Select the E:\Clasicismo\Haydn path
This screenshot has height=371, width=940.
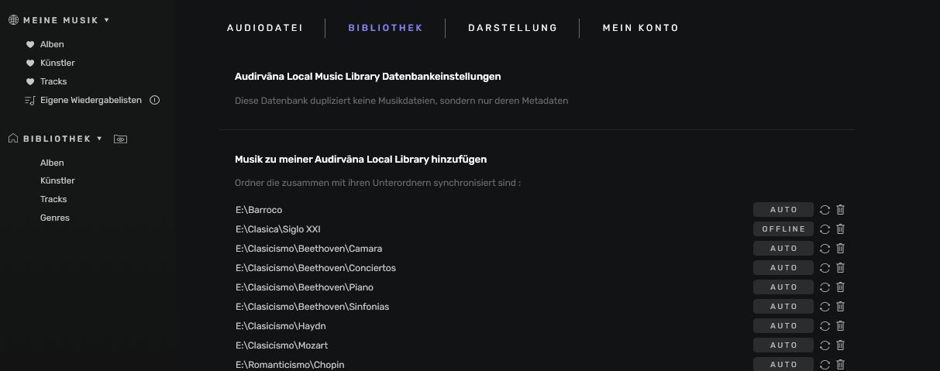click(281, 326)
